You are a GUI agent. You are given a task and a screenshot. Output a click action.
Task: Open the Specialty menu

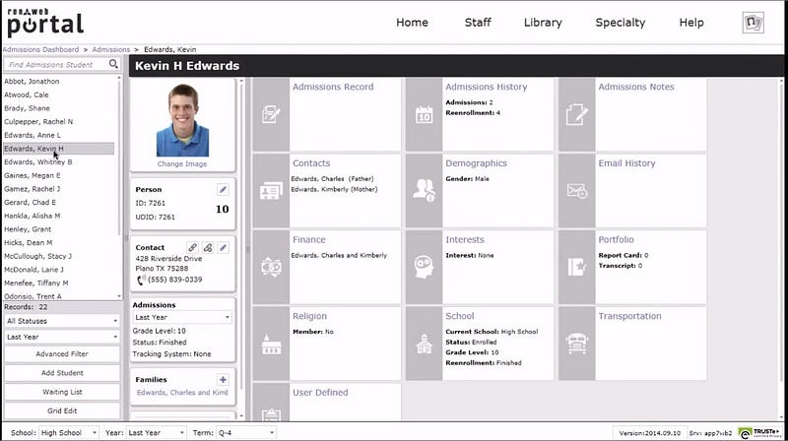tap(621, 23)
